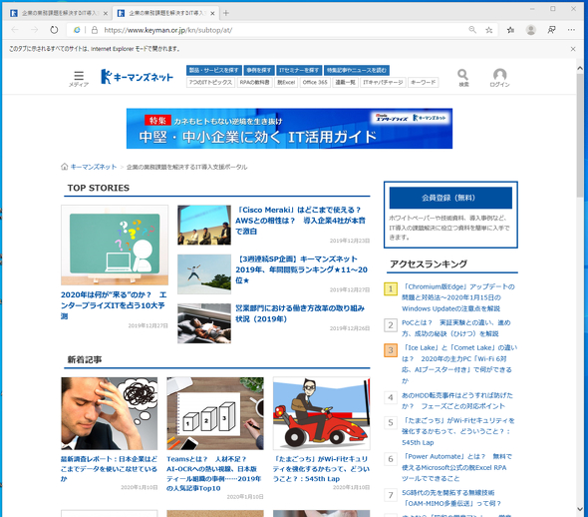Open 製品・サービスを探す menu item
The image size is (588, 517).
click(213, 70)
